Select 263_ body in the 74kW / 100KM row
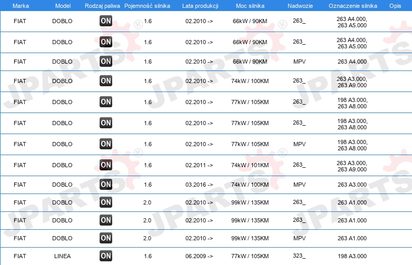This screenshot has height=265, width=412. 299,81
